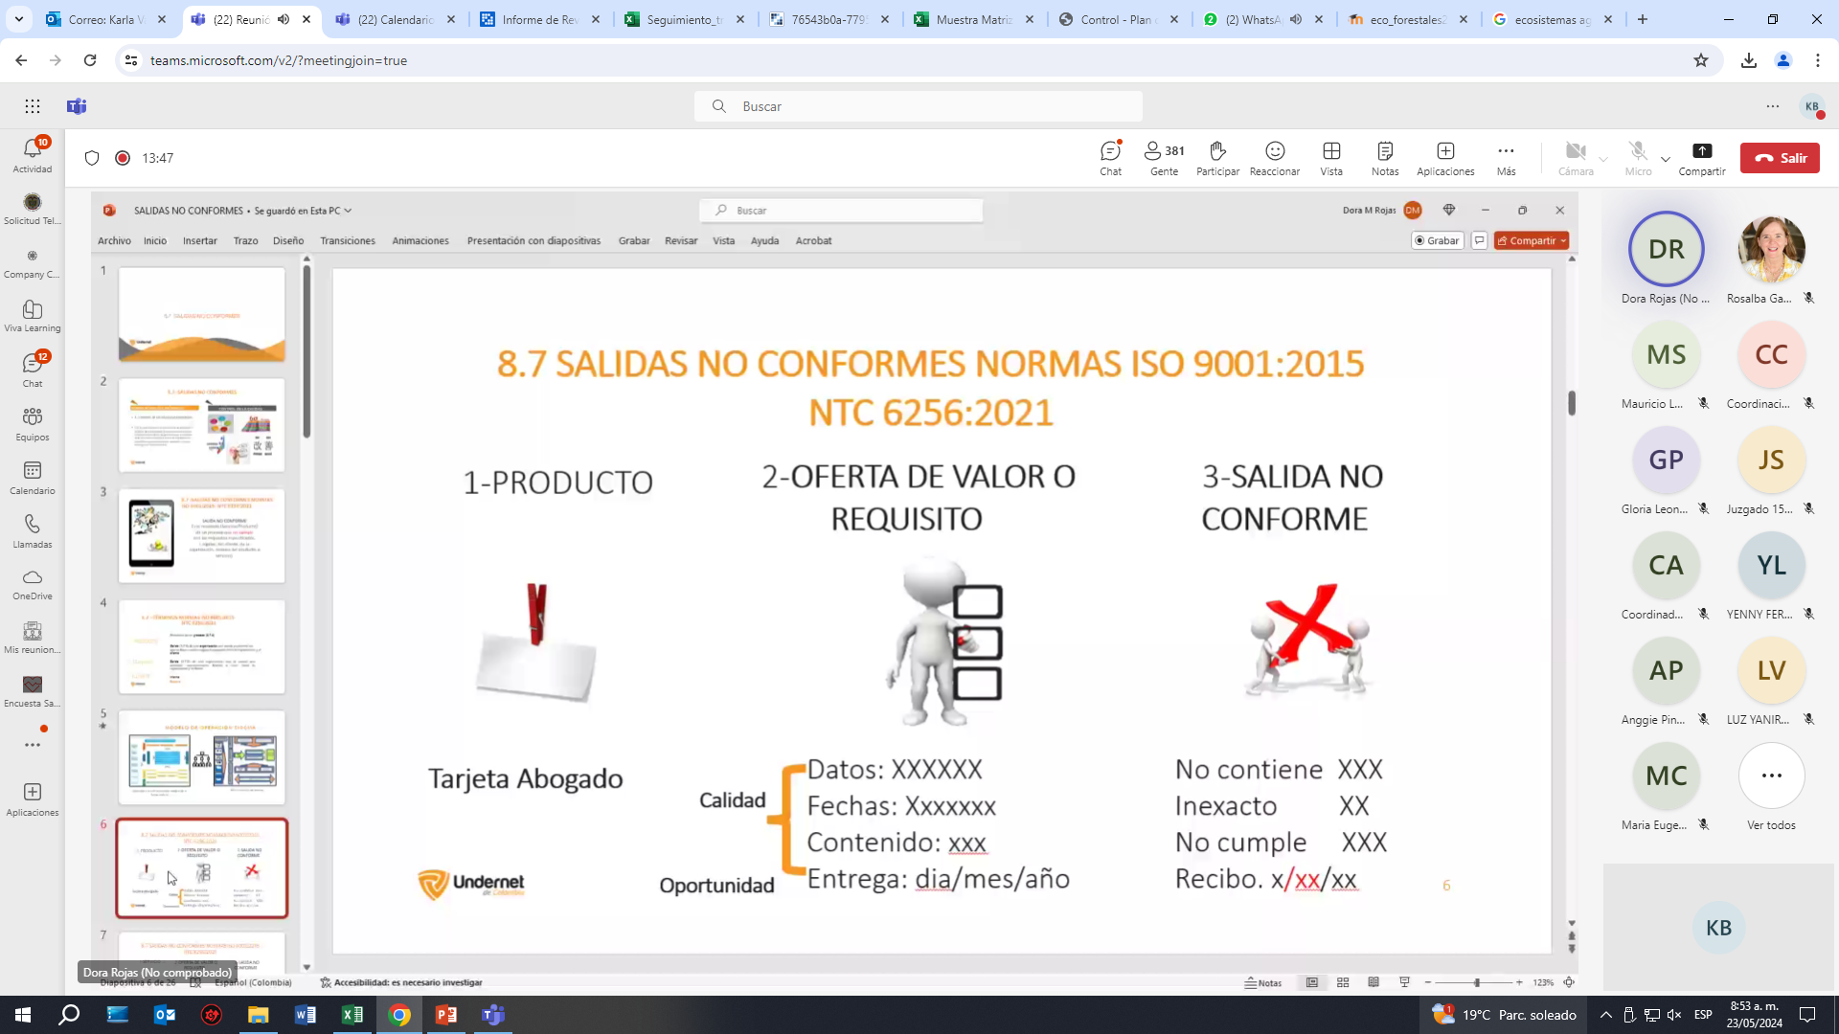Open the browser tab search dropdown
This screenshot has width=1839, height=1034.
(18, 19)
